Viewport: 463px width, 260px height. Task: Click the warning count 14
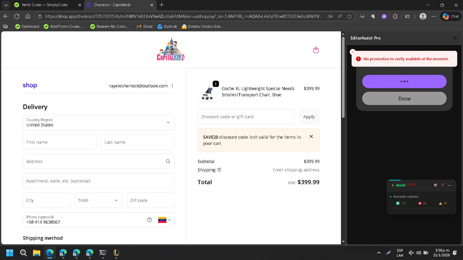point(443,203)
